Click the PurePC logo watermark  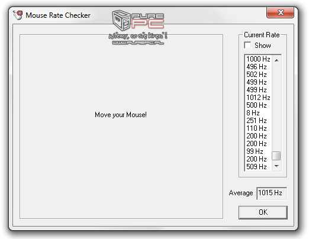click(138, 27)
